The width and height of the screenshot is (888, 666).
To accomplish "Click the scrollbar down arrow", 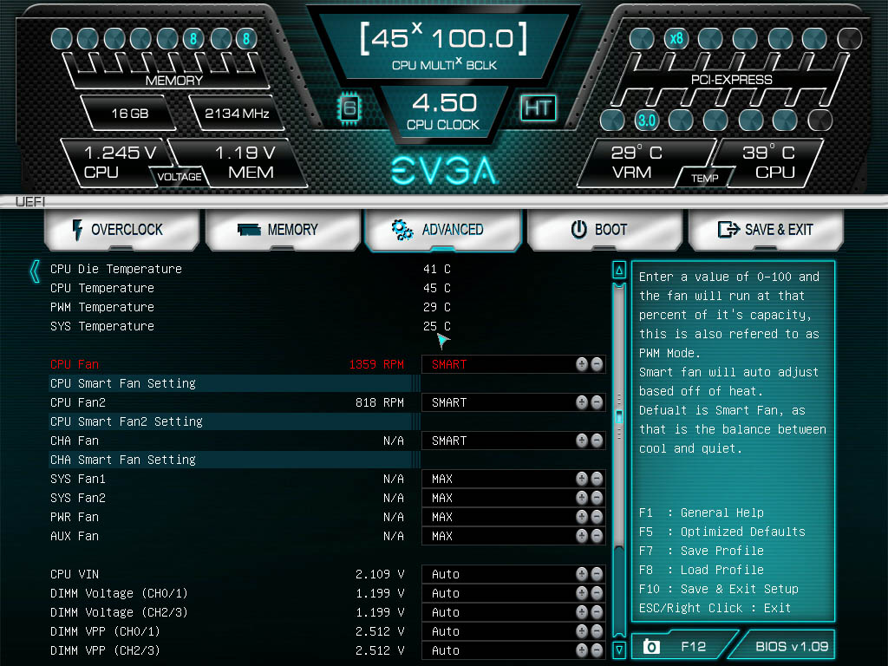I will (x=619, y=650).
